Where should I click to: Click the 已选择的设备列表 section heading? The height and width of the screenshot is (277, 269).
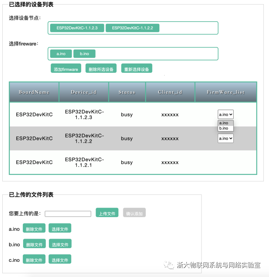click(31, 4)
